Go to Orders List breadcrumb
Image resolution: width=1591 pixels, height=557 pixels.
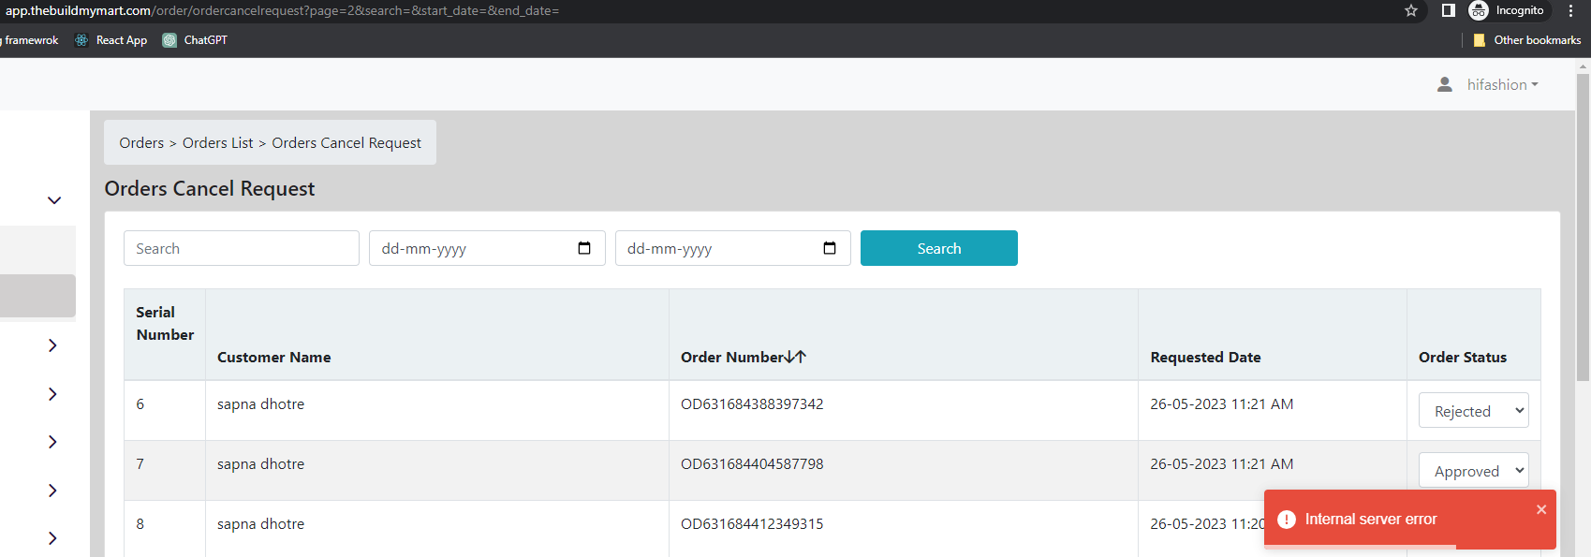click(217, 142)
